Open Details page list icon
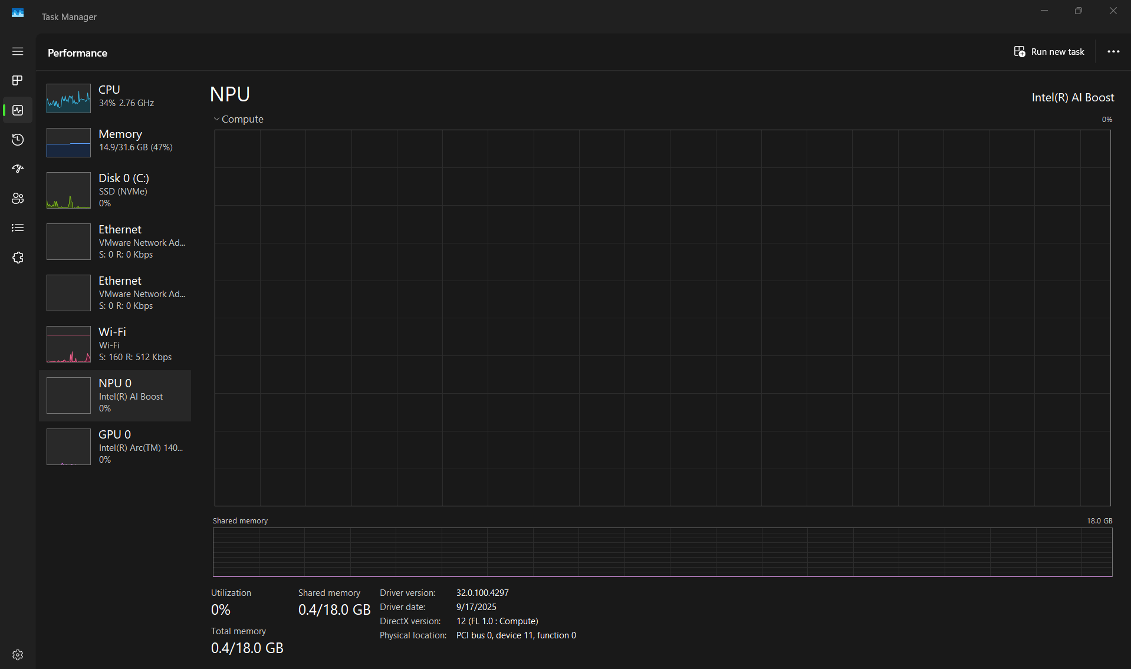This screenshot has height=669, width=1131. [x=18, y=228]
